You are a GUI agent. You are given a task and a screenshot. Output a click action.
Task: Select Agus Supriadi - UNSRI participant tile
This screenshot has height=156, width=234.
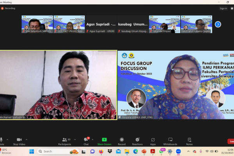[101, 24]
